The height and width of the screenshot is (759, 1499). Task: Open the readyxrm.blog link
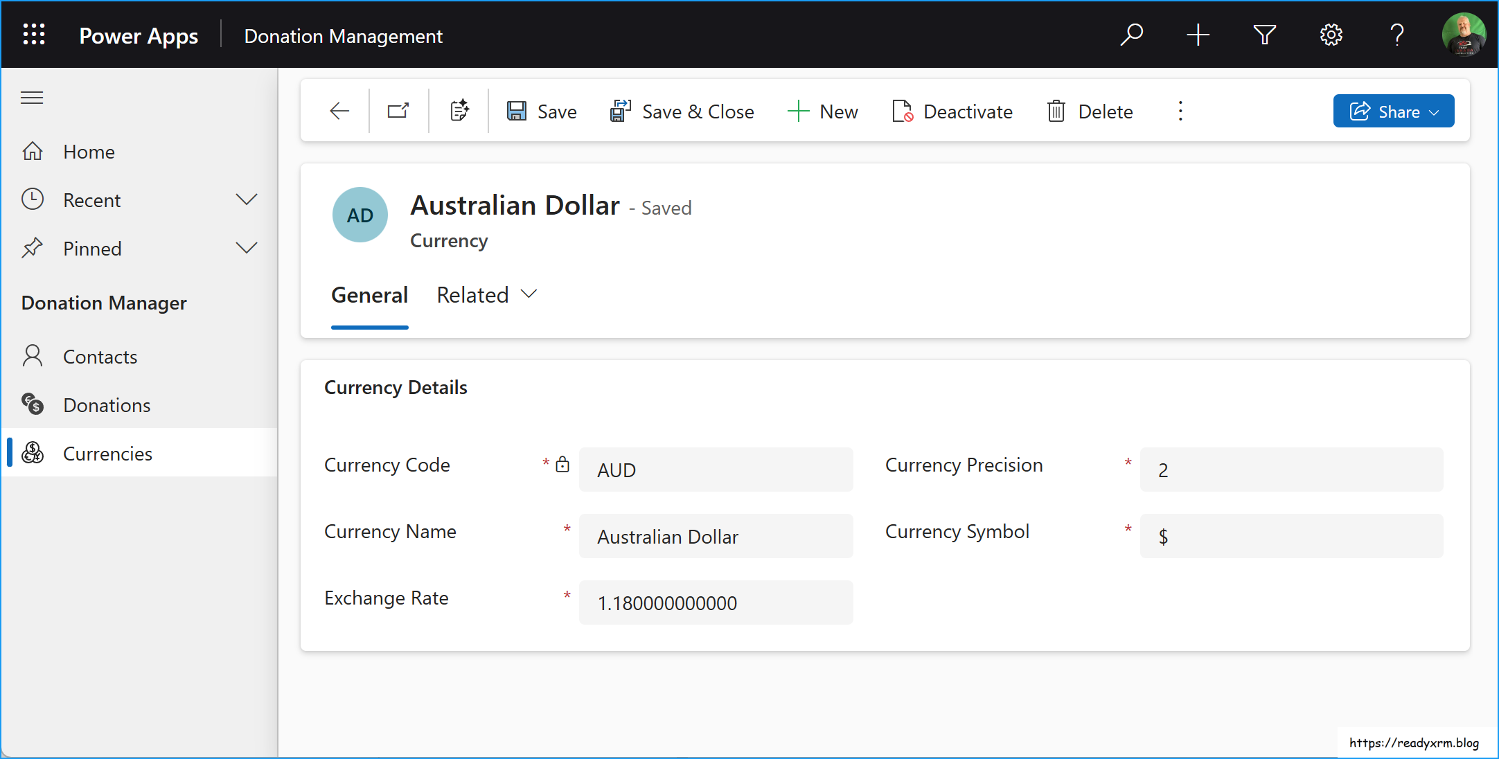(x=1413, y=742)
